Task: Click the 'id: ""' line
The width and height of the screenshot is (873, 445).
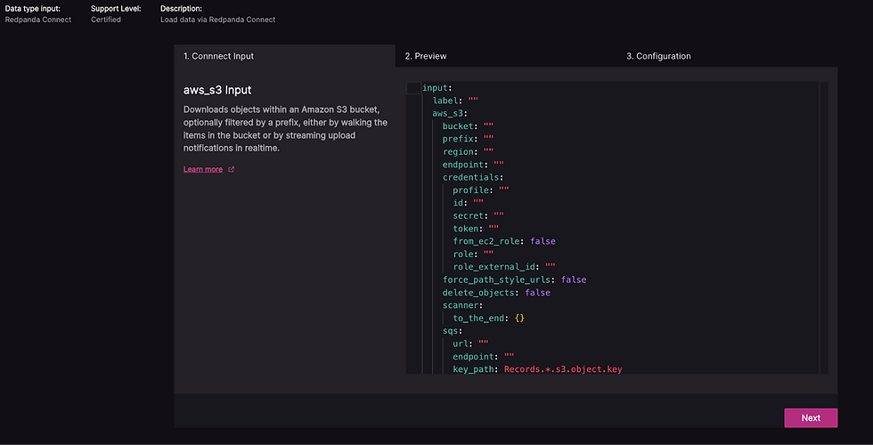Action: click(x=468, y=203)
